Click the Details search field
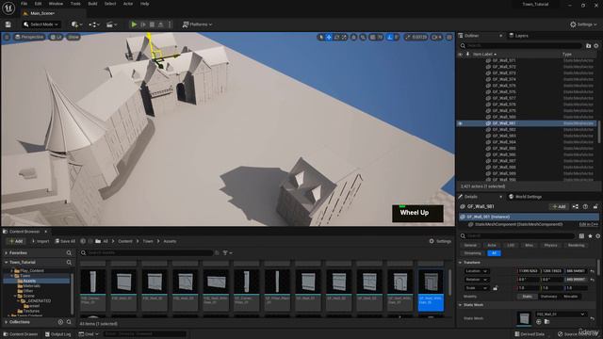The height and width of the screenshot is (339, 603). [518, 236]
